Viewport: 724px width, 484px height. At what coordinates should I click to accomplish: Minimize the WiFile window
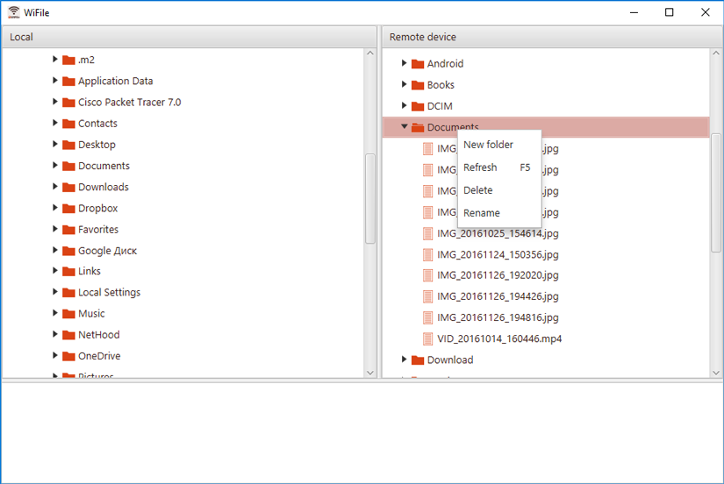(x=634, y=12)
